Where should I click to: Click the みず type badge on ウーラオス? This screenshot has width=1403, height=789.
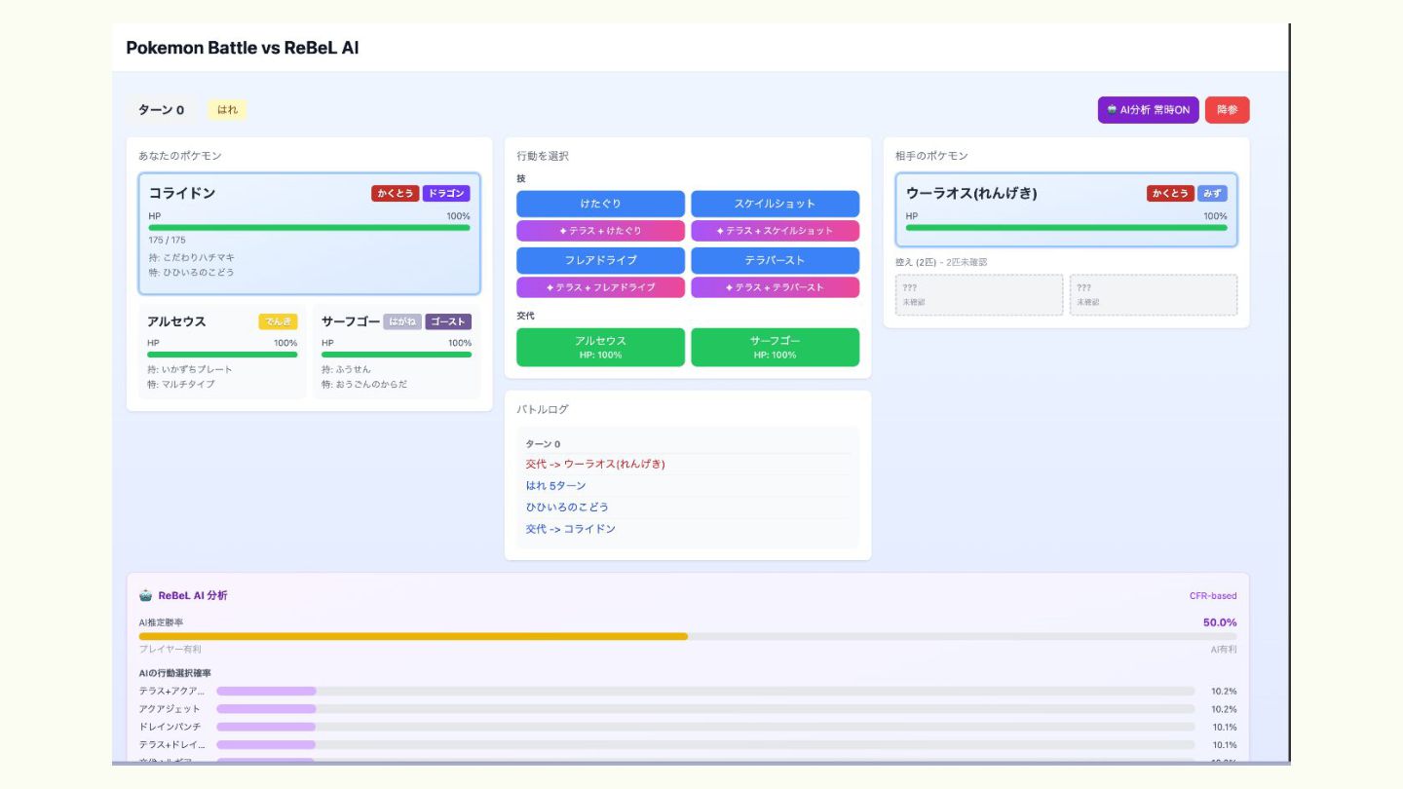click(1212, 194)
